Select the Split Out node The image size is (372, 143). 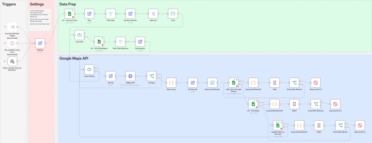[x=153, y=14]
